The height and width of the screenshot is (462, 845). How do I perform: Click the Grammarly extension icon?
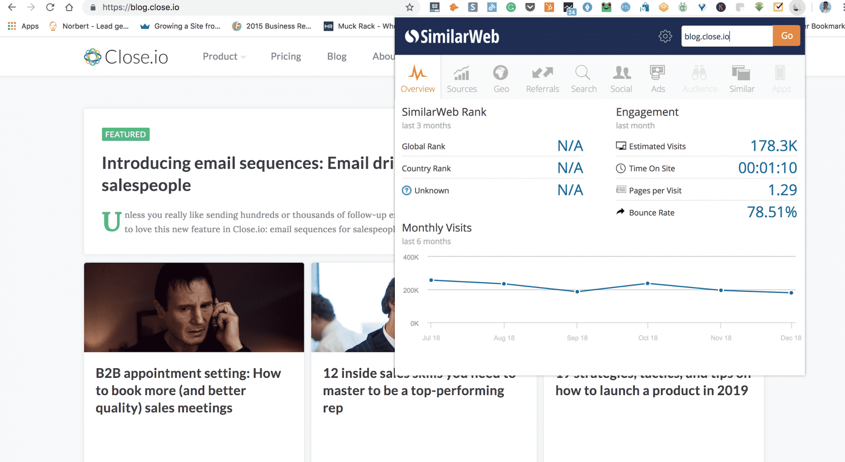(511, 7)
